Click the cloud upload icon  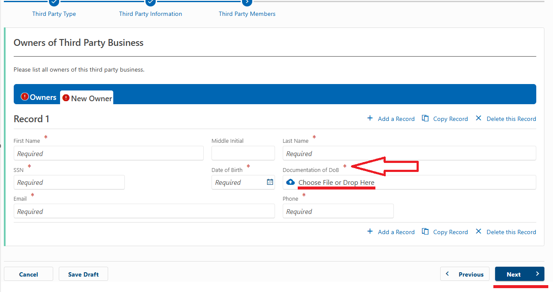pyautogui.click(x=290, y=182)
